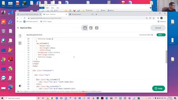Click the Chrome address bar URL
This screenshot has height=100, width=178.
coord(46,18)
